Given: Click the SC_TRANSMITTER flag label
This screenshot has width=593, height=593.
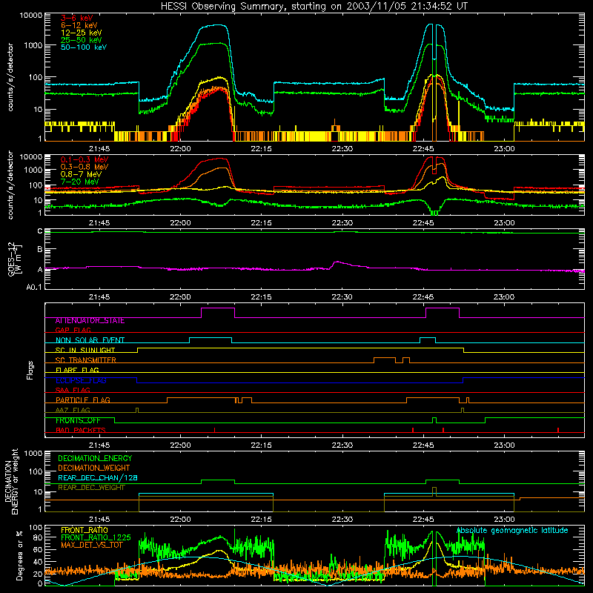Looking at the screenshot, I should tap(86, 360).
